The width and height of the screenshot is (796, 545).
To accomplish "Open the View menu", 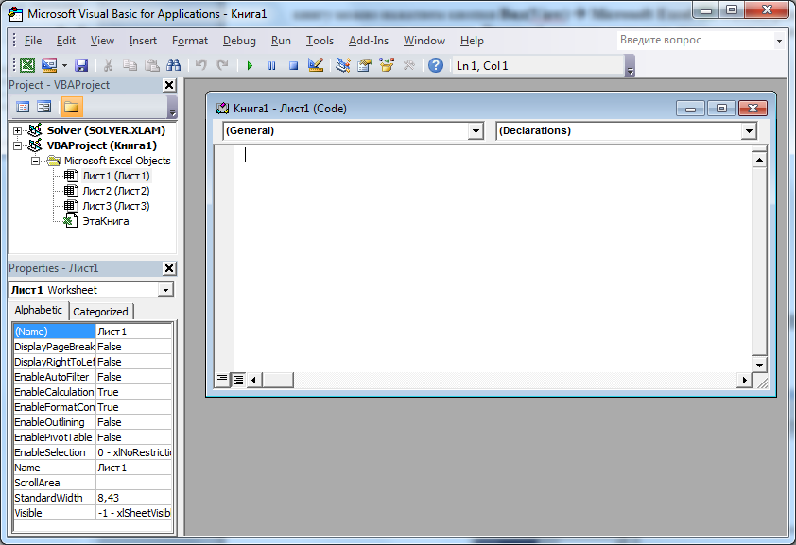I will (102, 41).
